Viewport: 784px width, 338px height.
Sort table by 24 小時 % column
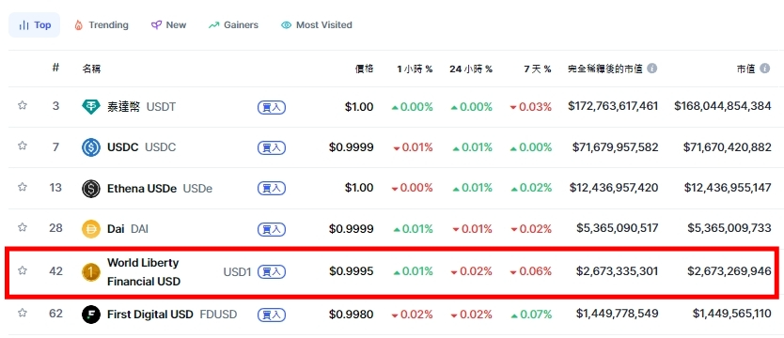pyautogui.click(x=471, y=69)
